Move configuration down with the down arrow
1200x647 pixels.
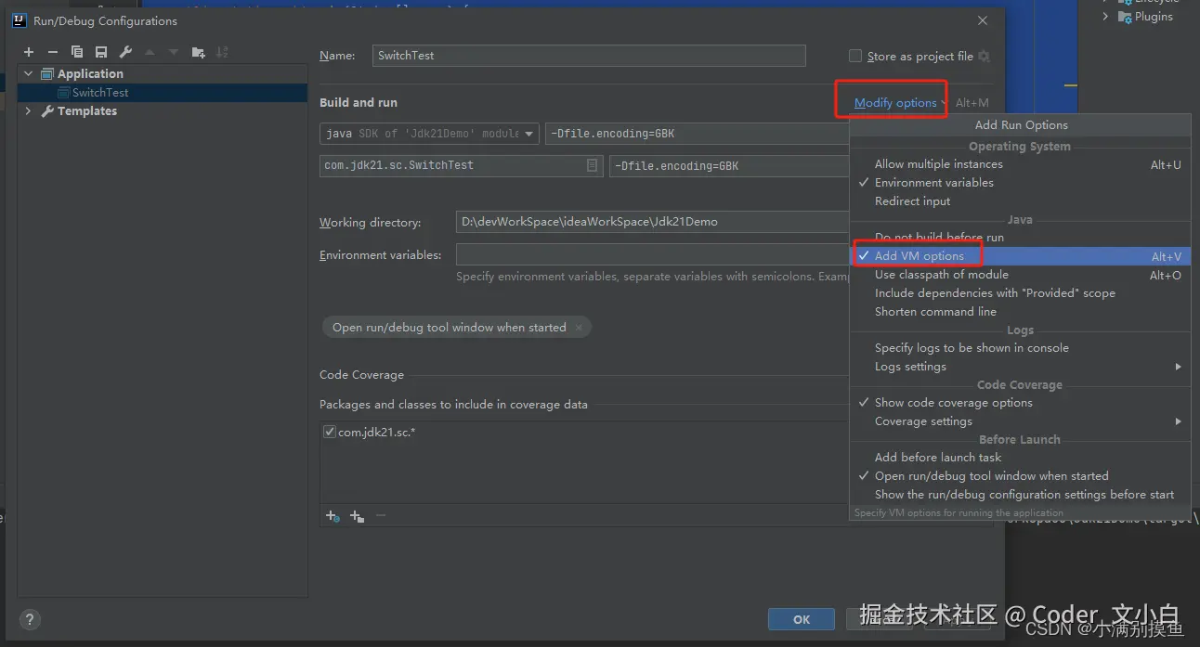174,52
